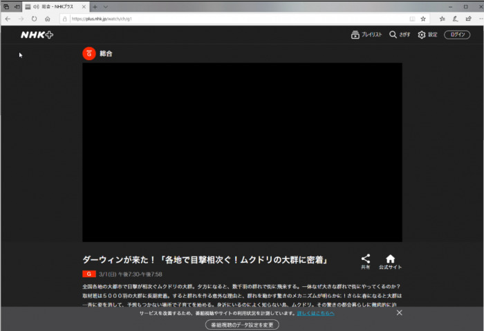The width and height of the screenshot is (484, 331).
Task: Select the 総合 - NHKプラス tab
Action: (57, 6)
